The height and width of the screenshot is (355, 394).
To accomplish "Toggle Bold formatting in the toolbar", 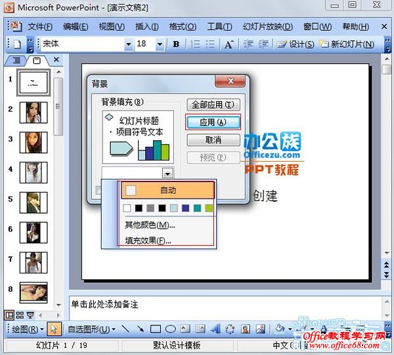I will (x=176, y=45).
